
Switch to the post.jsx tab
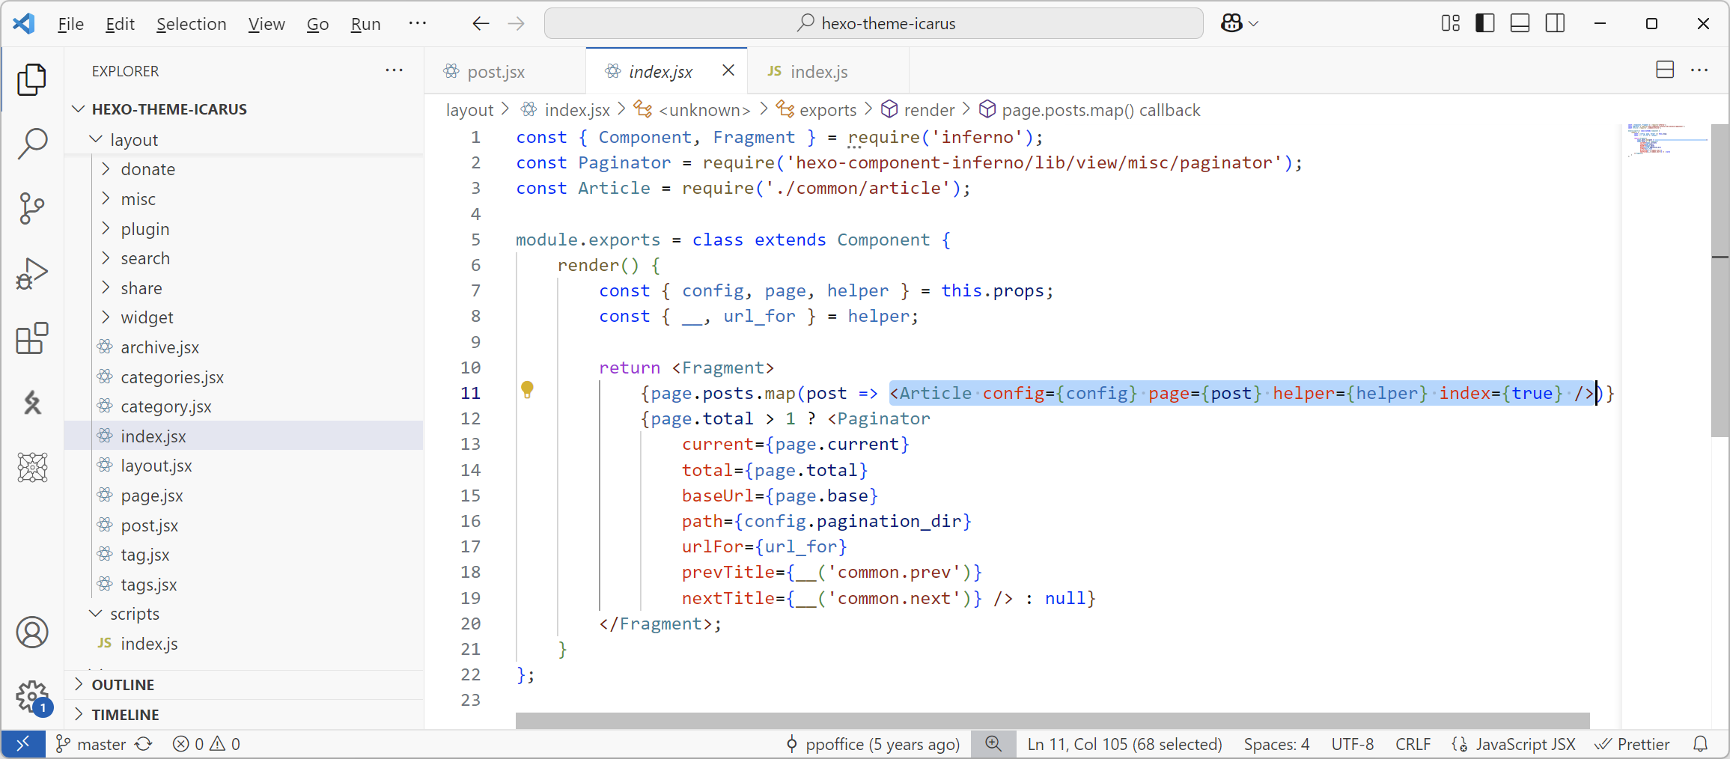[x=496, y=72]
